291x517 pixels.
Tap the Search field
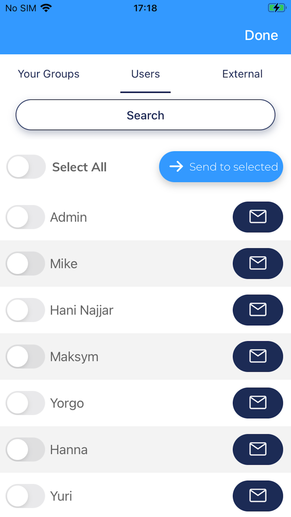click(x=145, y=115)
